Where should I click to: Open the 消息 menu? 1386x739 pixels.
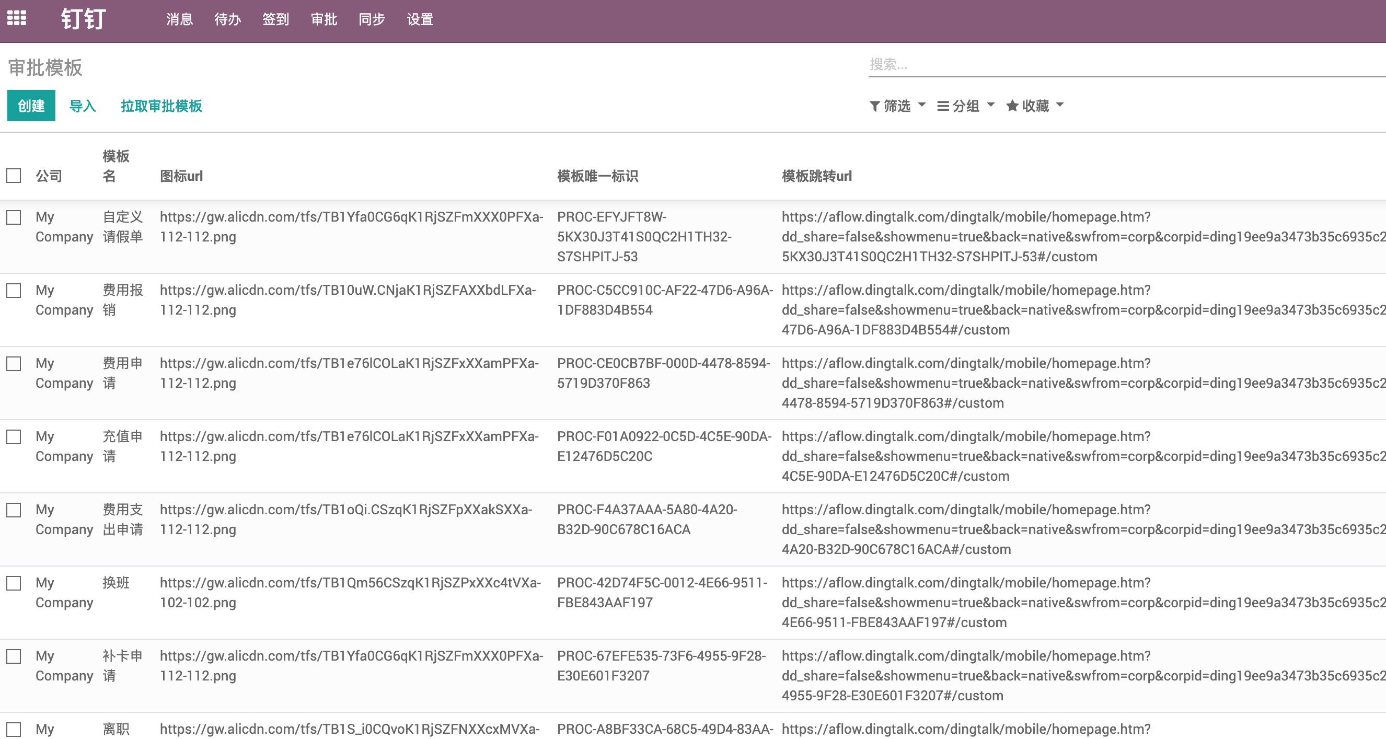179,19
